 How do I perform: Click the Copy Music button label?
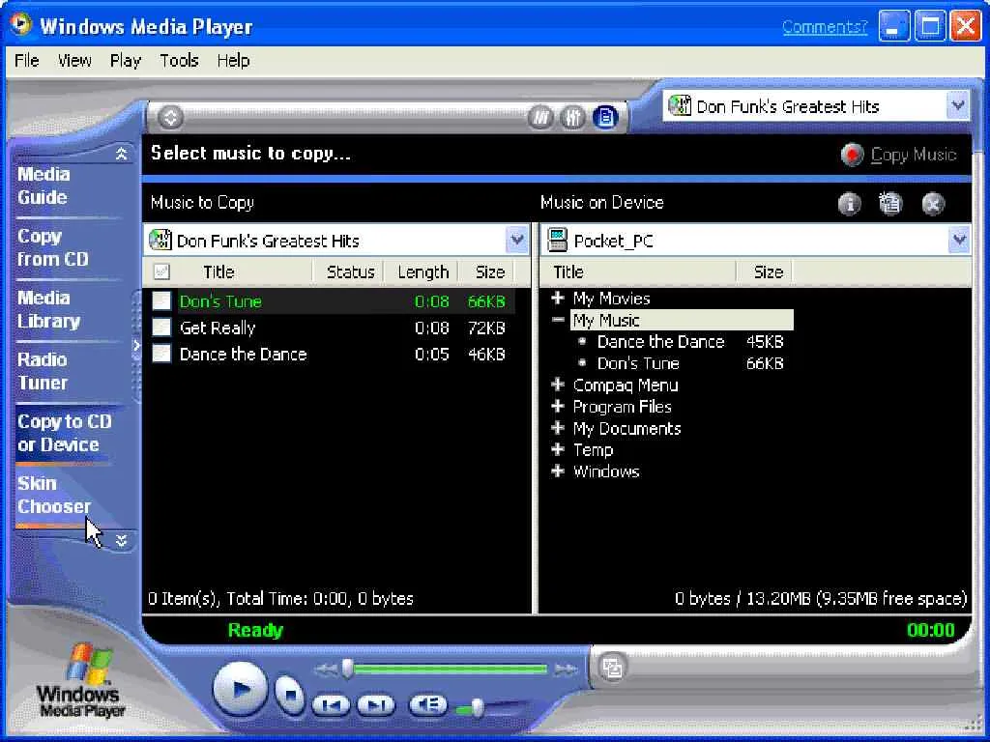[x=913, y=155]
